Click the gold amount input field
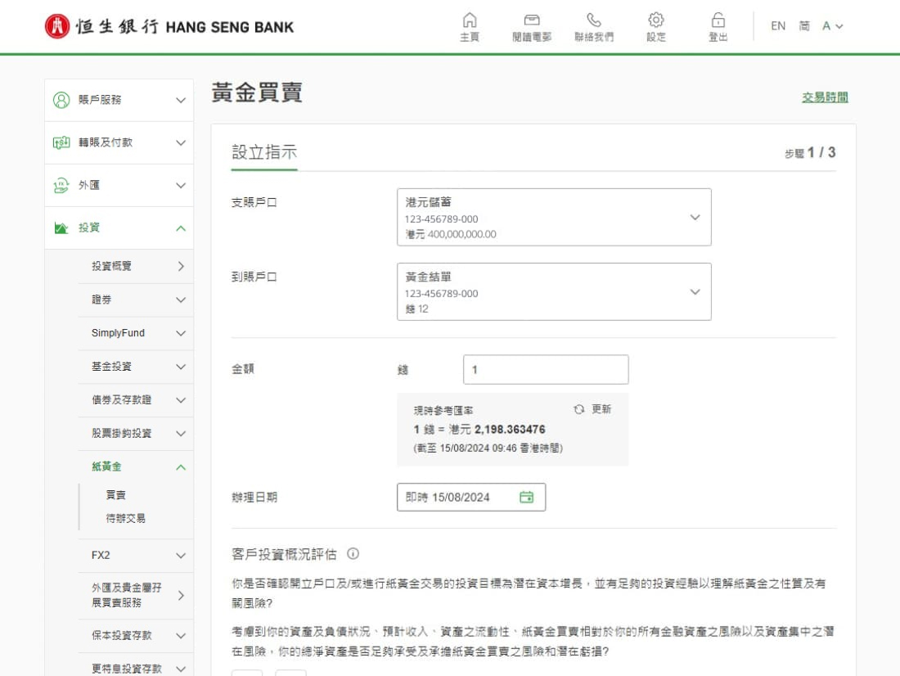The image size is (900, 676). coord(546,370)
